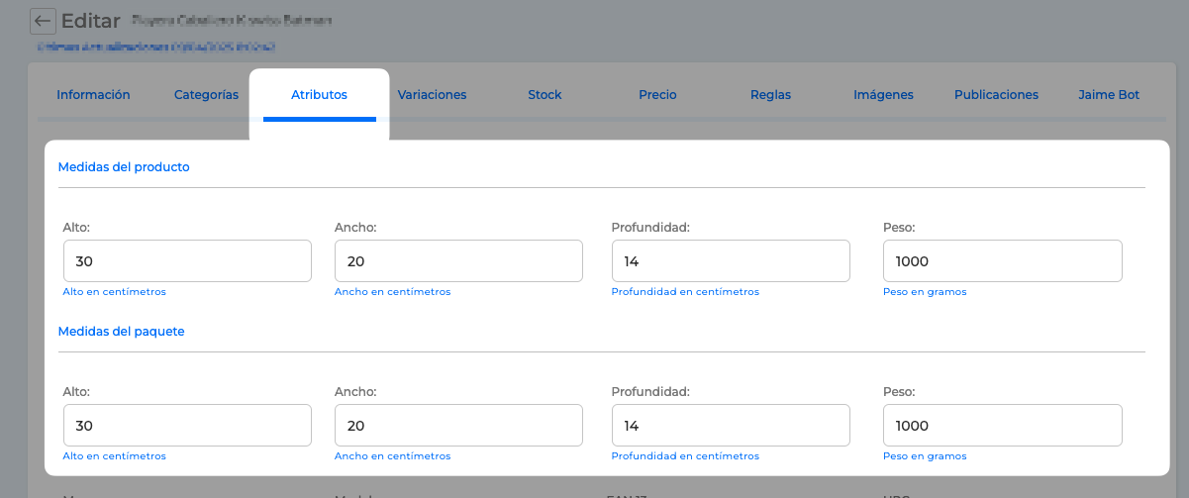
Task: Open the Información tab
Action: point(94,95)
